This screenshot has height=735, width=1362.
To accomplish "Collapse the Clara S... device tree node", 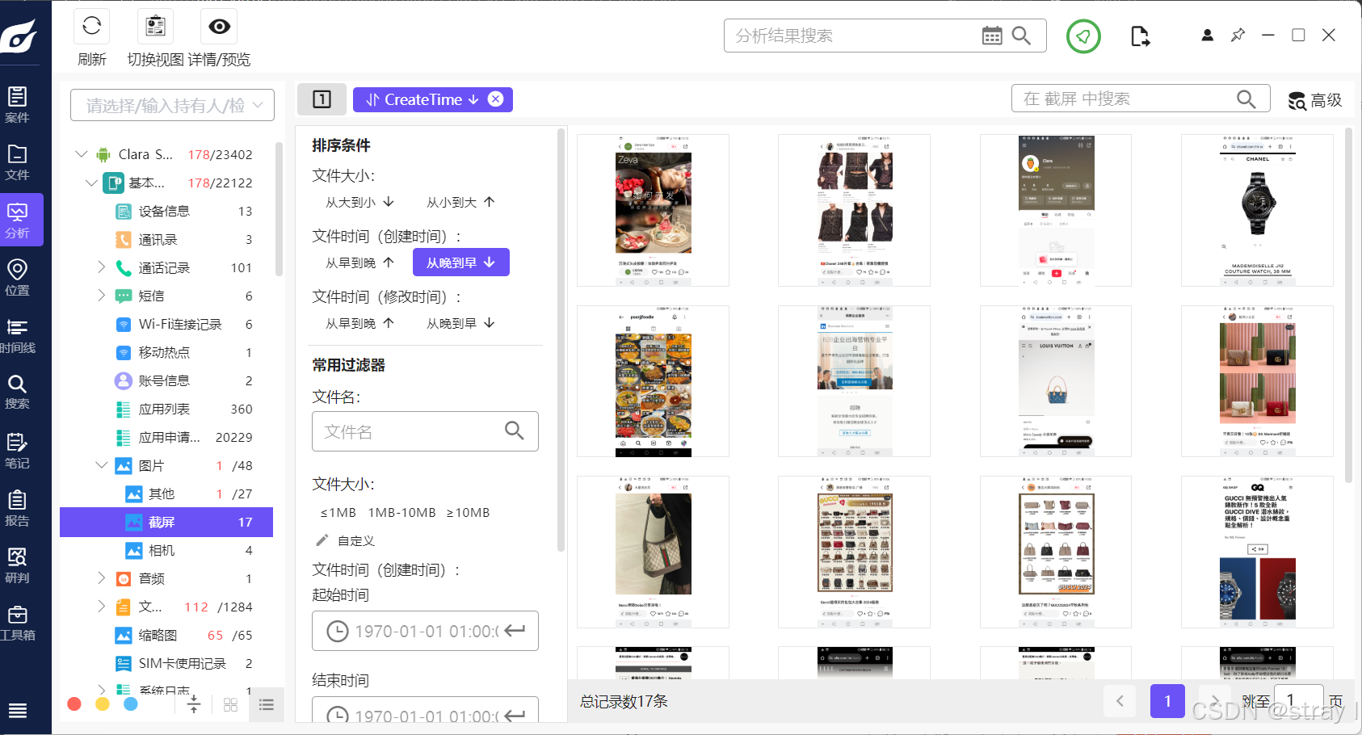I will coord(81,153).
